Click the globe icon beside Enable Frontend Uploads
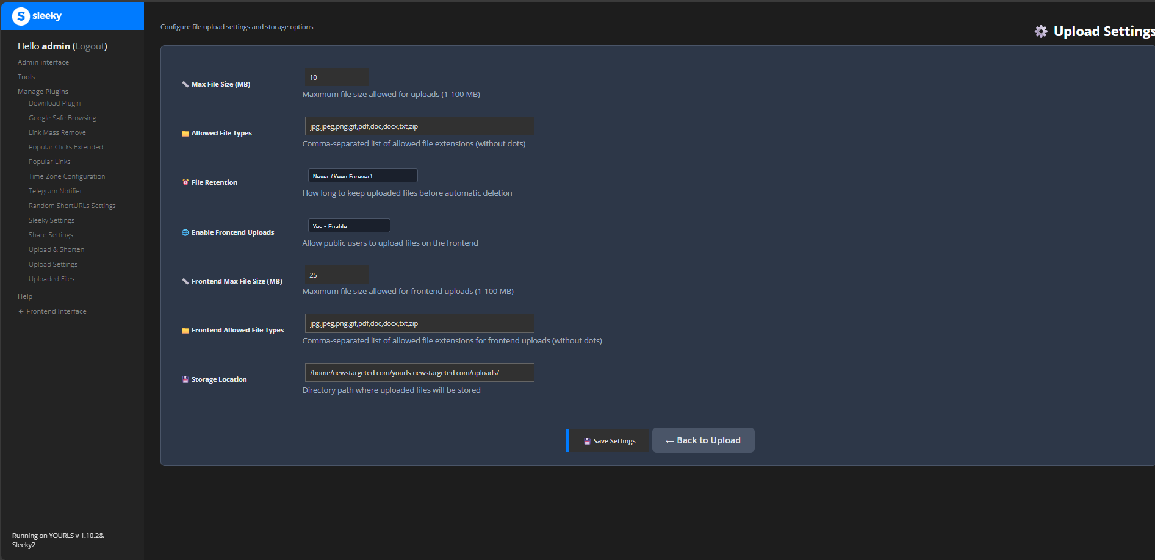 point(185,232)
